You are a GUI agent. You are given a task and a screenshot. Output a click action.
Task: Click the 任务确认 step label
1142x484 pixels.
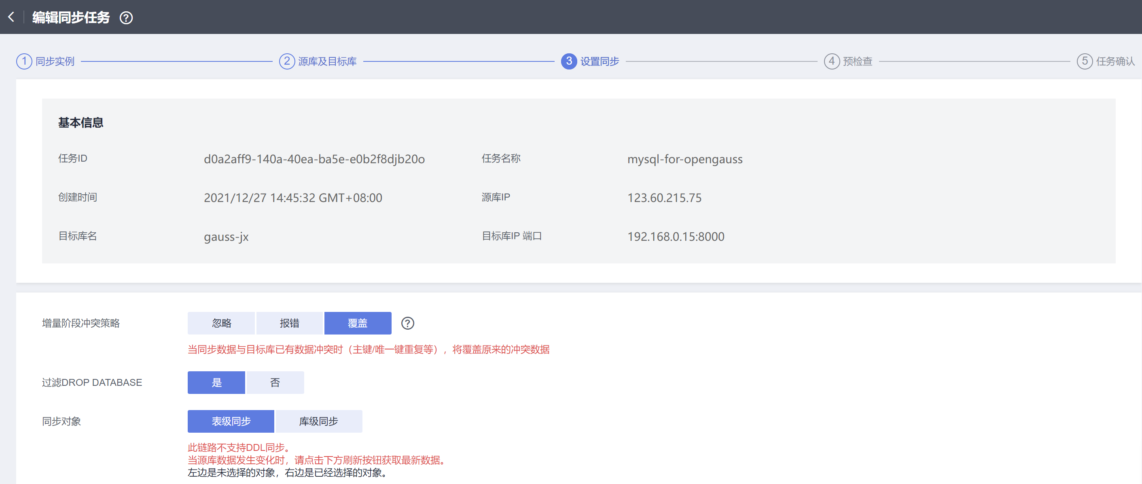click(x=1115, y=61)
